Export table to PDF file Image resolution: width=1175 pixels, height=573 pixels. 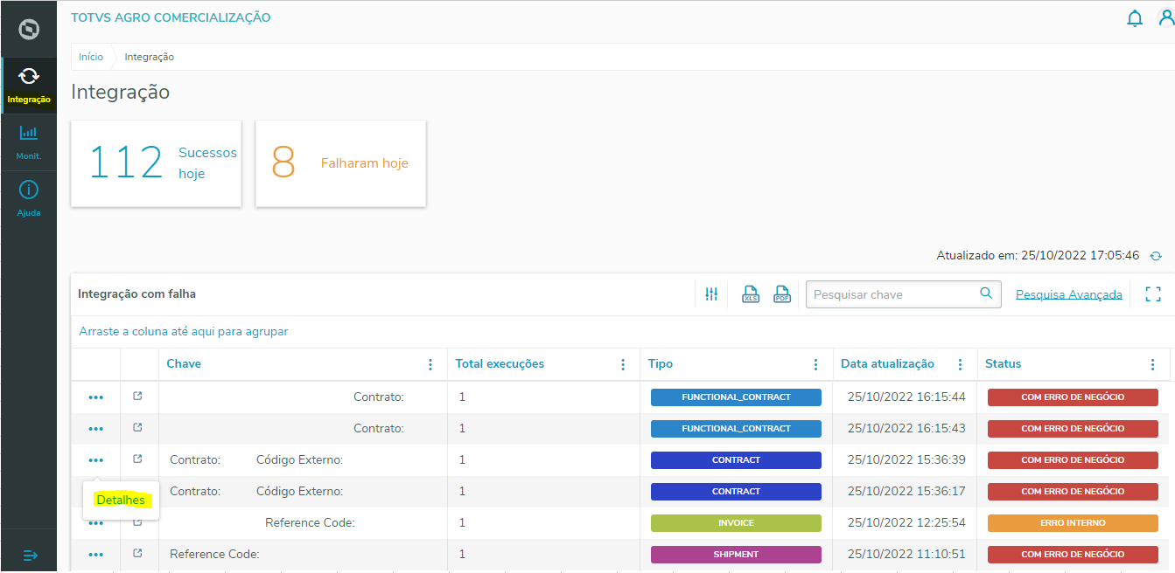pos(782,294)
